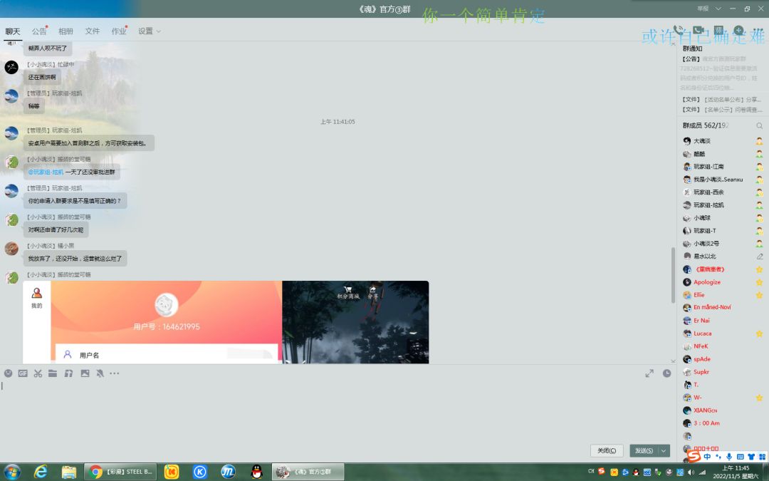Start a group video call

pos(699,31)
